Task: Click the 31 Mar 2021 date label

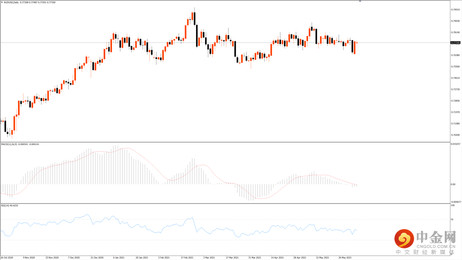Action: point(255,258)
